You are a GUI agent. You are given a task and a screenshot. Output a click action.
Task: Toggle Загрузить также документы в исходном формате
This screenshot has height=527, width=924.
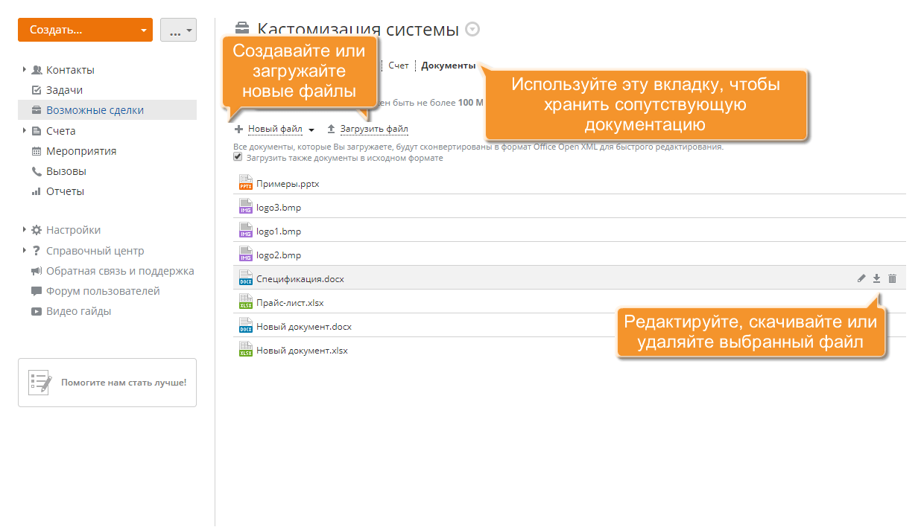tap(238, 157)
